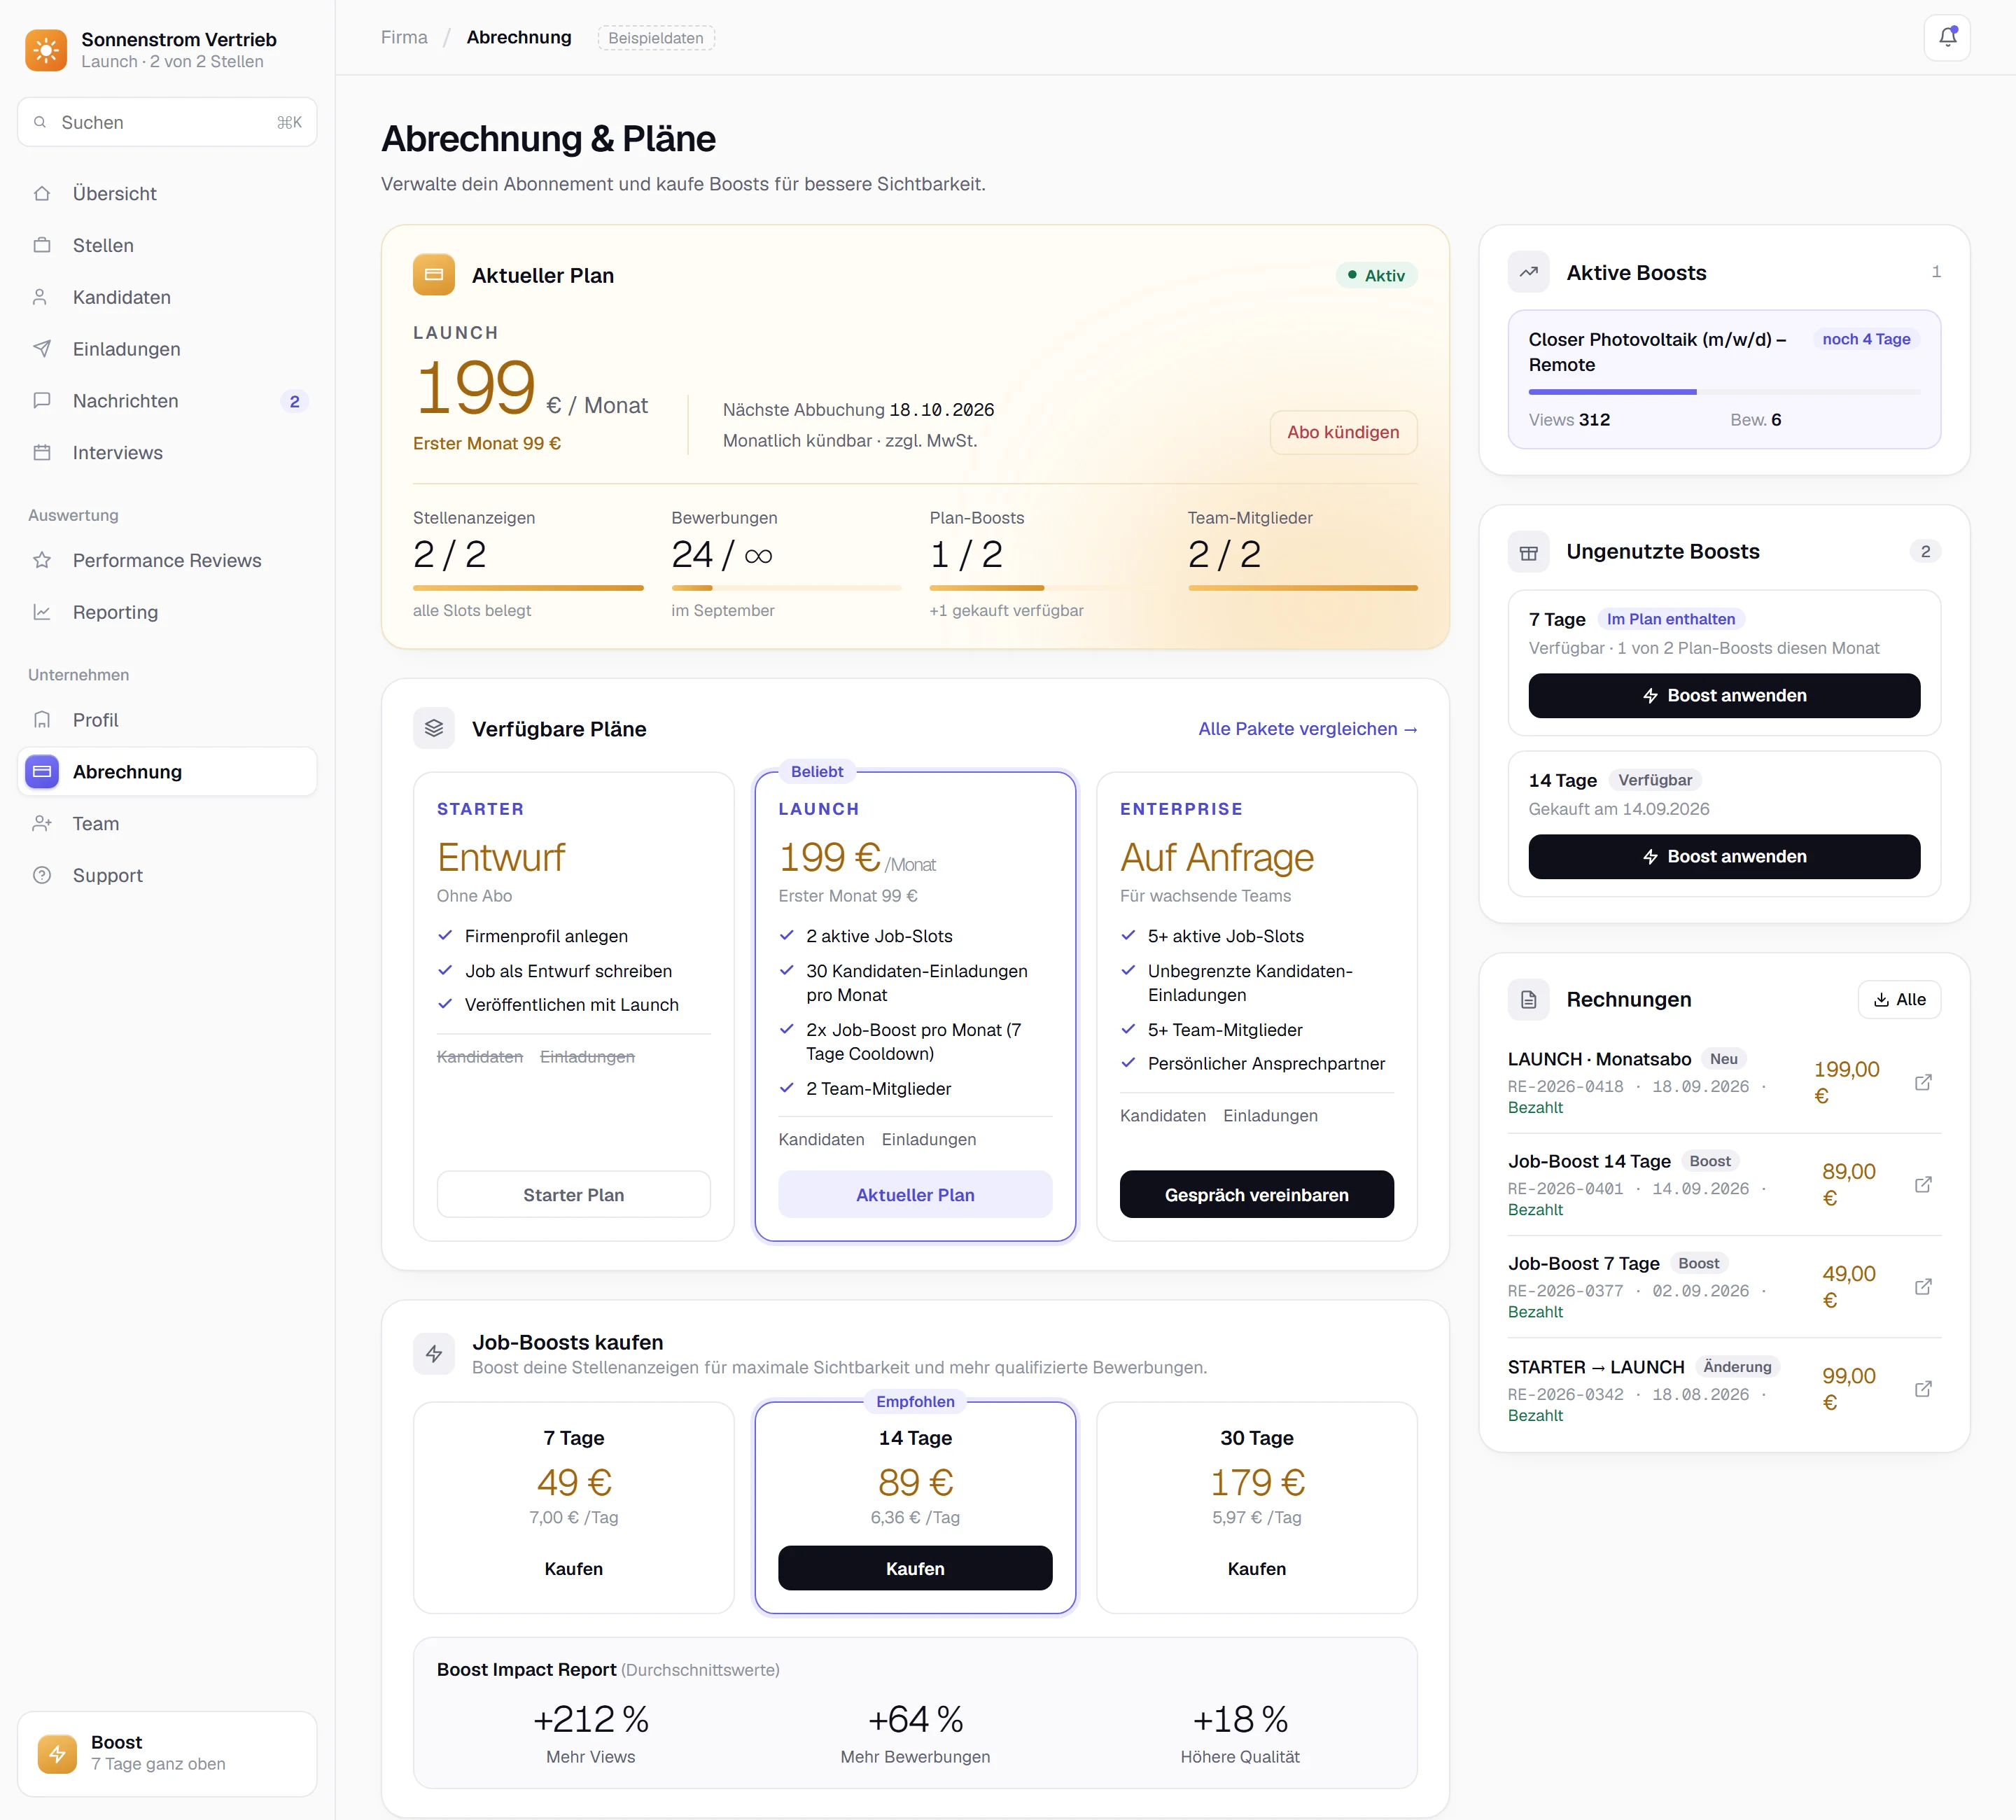Click the Abo kündigen button

[x=1343, y=432]
